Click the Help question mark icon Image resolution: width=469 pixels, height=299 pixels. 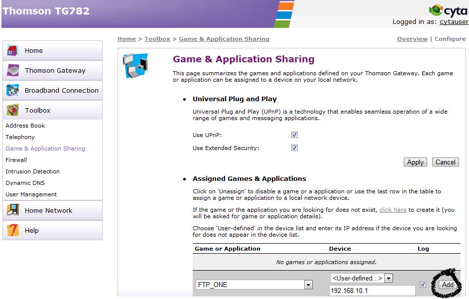pyautogui.click(x=12, y=230)
